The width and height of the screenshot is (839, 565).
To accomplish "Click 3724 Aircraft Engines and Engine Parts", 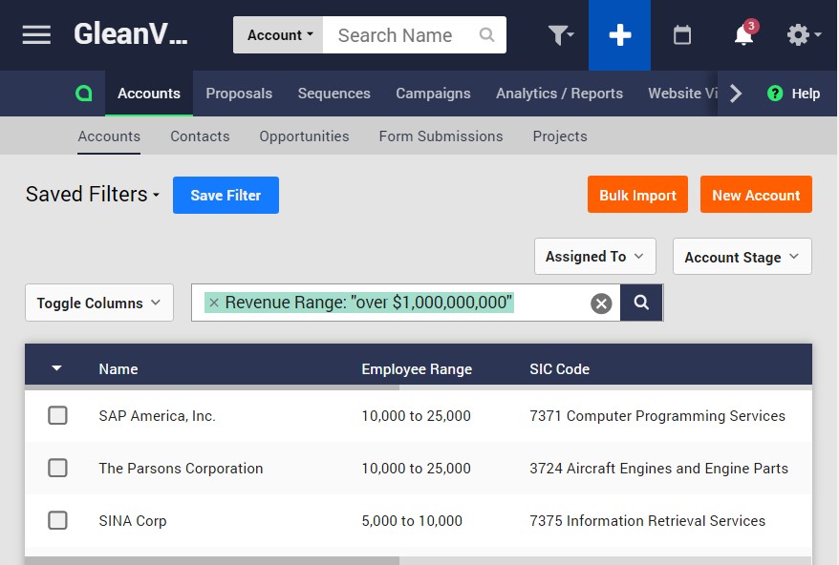I will (658, 469).
